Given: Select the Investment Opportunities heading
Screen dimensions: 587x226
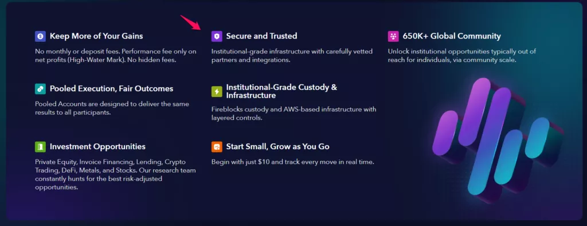Looking at the screenshot, I should 97,146.
